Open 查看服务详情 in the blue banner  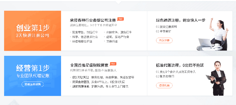click(x=33, y=84)
